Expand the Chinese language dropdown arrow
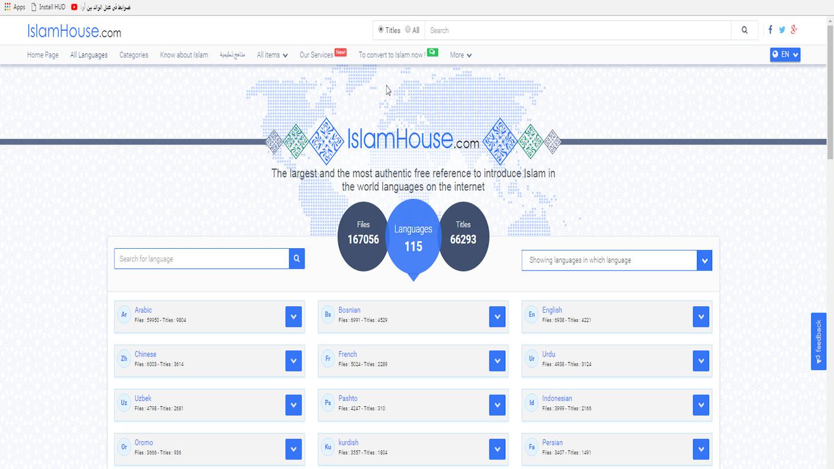This screenshot has width=834, height=469. (293, 361)
